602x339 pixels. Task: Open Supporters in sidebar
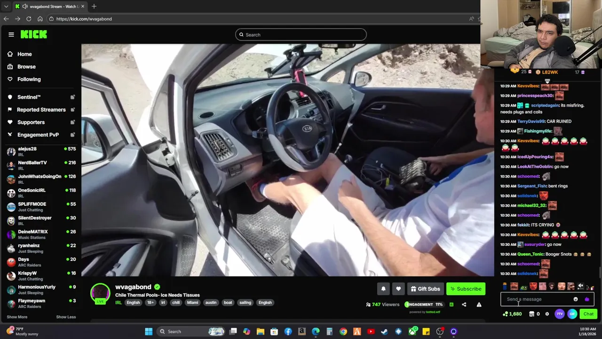(x=31, y=122)
